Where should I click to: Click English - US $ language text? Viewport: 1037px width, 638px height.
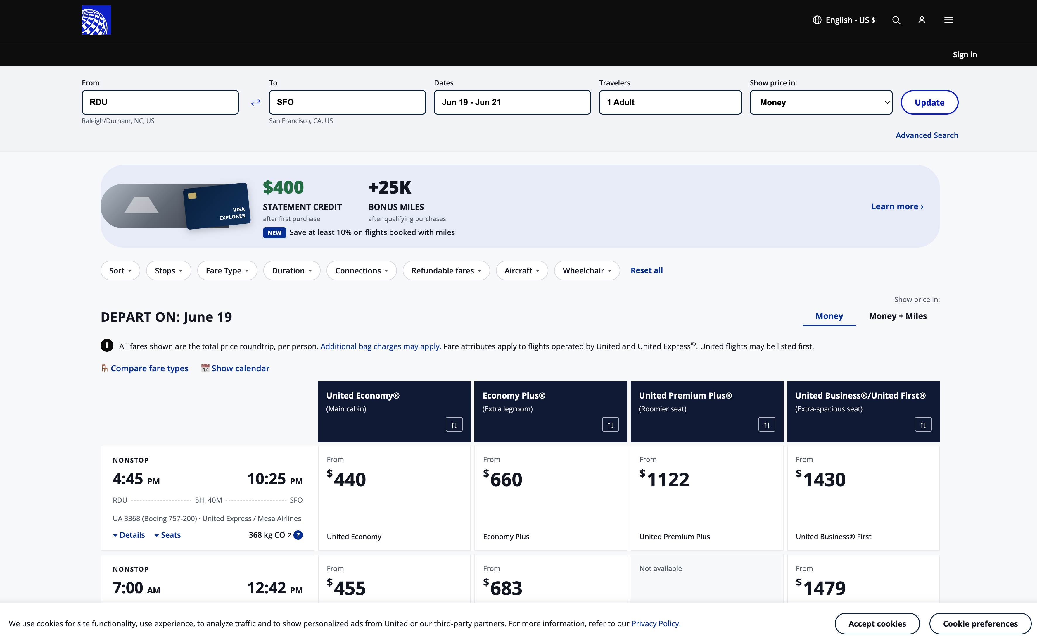pos(850,20)
